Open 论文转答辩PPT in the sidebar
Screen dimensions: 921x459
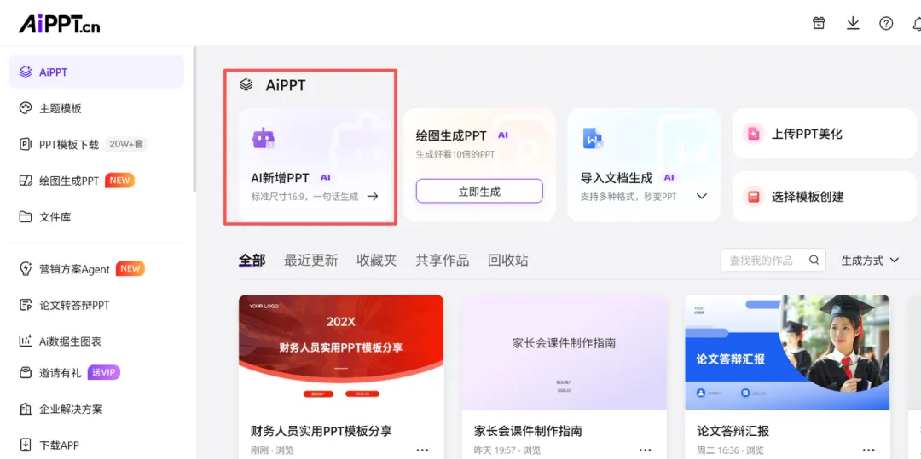(x=97, y=305)
